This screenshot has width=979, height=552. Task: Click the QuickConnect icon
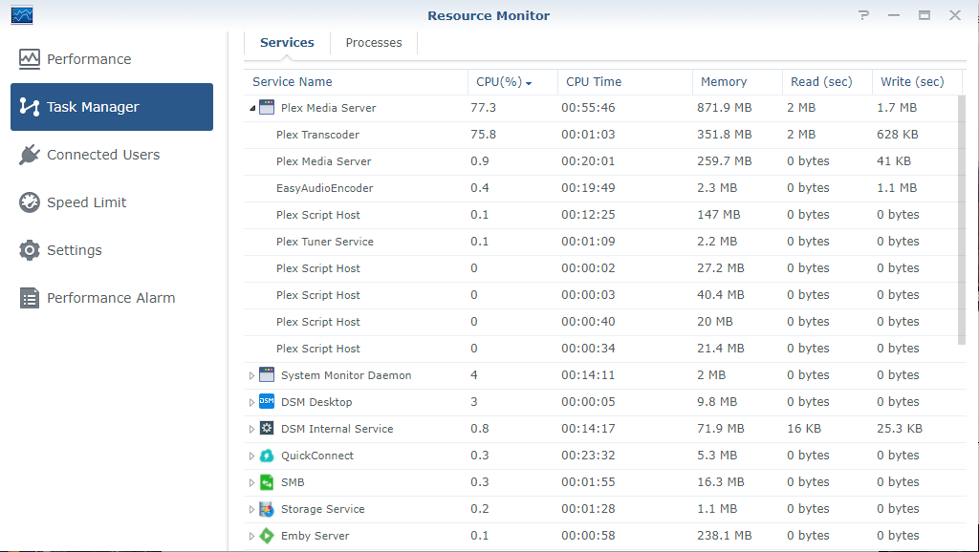coord(267,456)
